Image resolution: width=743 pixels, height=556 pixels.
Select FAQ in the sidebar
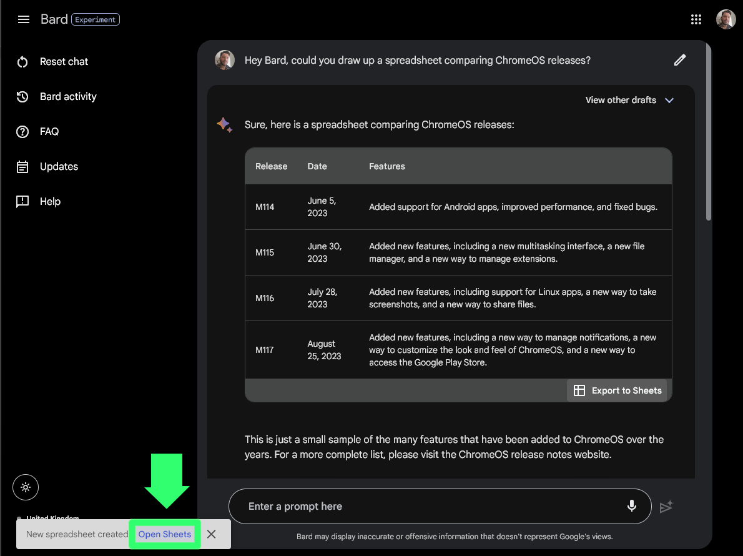click(x=22, y=131)
